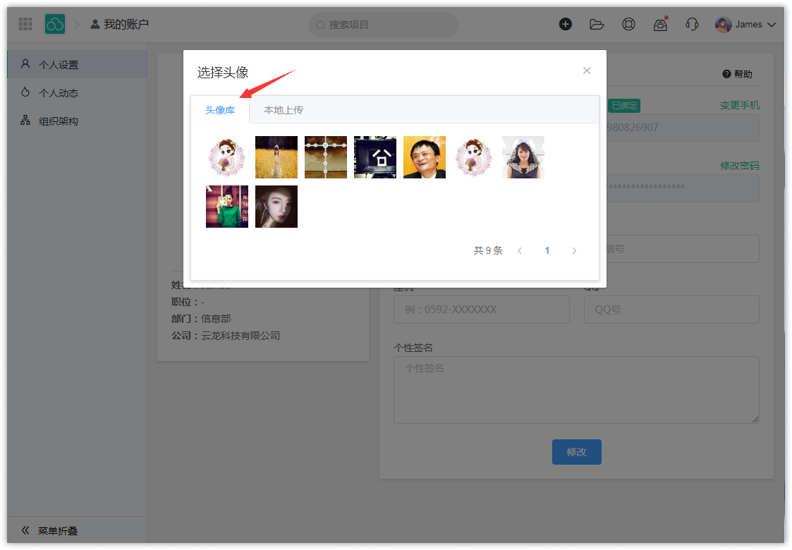Click the search projects field
The image size is (792, 550).
click(383, 24)
